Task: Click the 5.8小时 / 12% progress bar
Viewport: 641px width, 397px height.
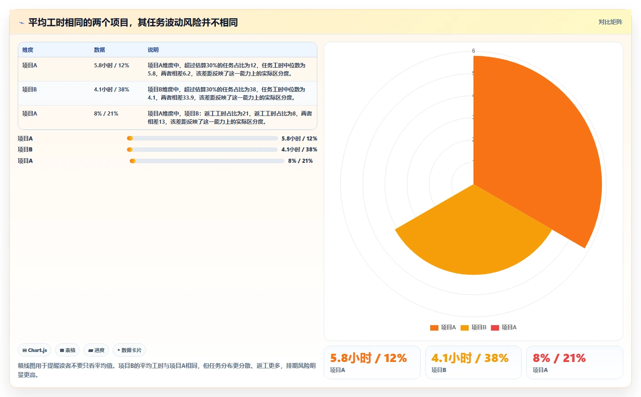Action: [203, 138]
